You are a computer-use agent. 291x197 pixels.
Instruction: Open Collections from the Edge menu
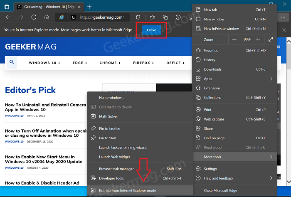point(234,98)
